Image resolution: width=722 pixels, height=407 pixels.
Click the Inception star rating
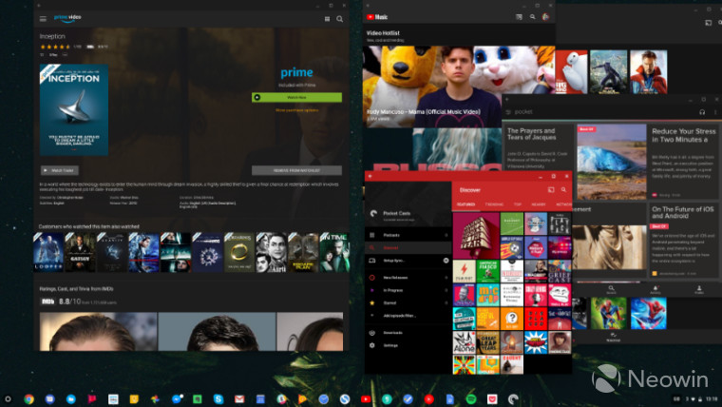(x=55, y=47)
